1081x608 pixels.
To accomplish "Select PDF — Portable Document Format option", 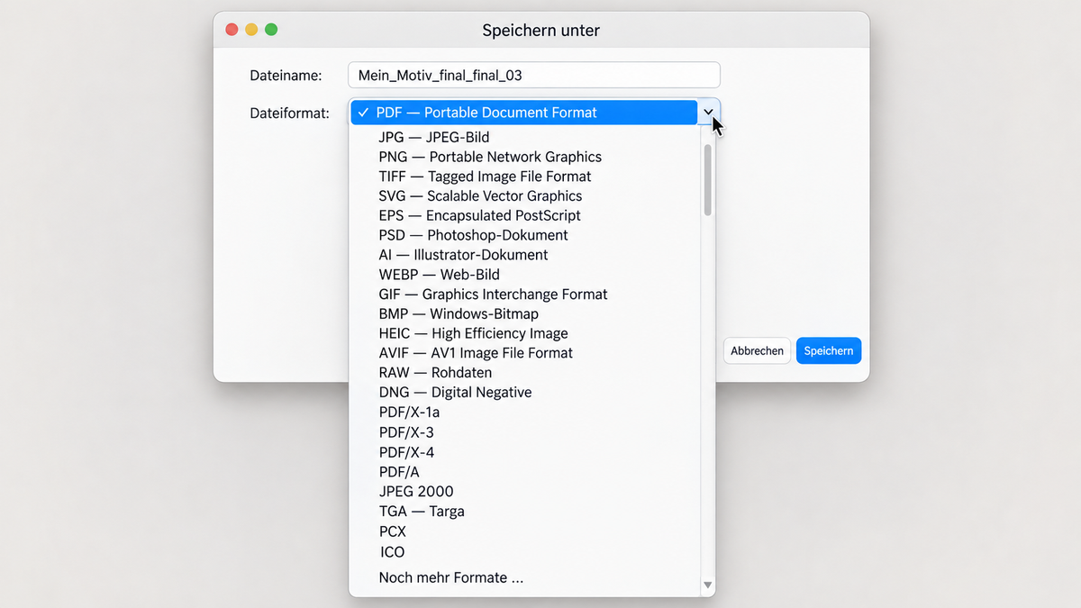I will (523, 113).
